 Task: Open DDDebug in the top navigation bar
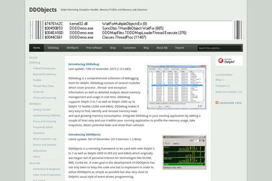point(53,48)
